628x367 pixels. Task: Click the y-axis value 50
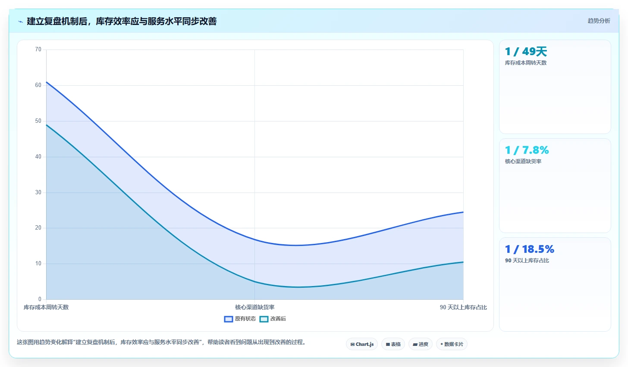point(38,121)
